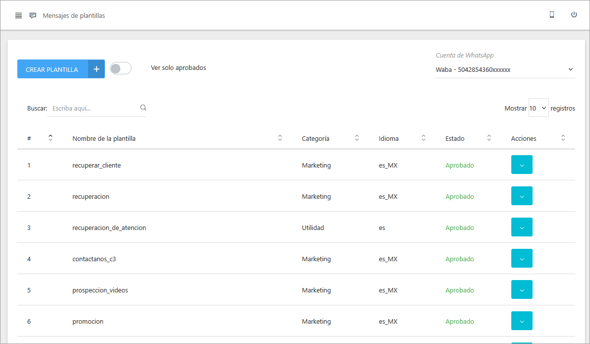The height and width of the screenshot is (344, 590).
Task: Click the CREAR PLANTILLA button
Action: tap(52, 69)
